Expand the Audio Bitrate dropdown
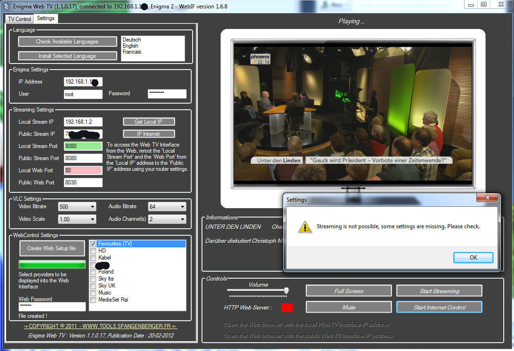Image resolution: width=514 pixels, height=351 pixels. pos(167,207)
